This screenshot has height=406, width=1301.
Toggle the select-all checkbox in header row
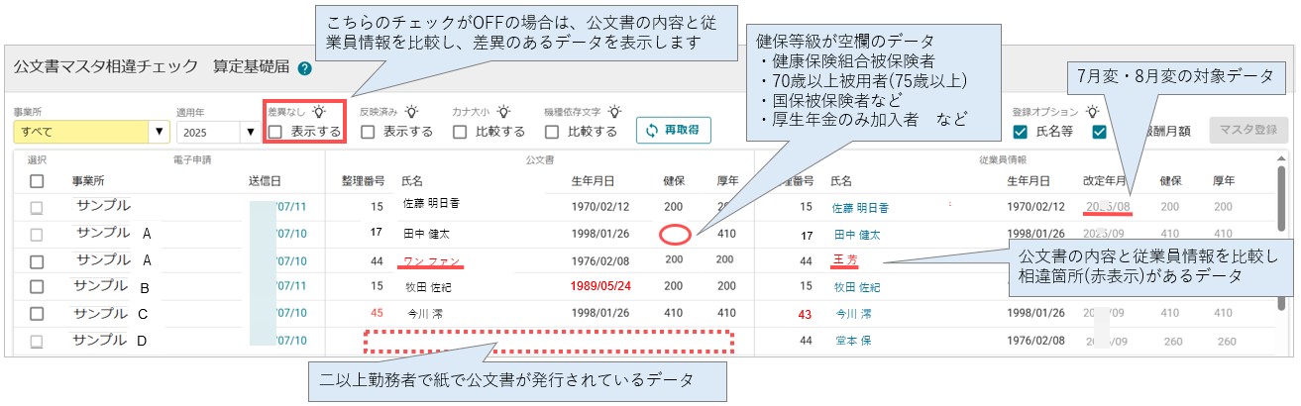click(37, 181)
